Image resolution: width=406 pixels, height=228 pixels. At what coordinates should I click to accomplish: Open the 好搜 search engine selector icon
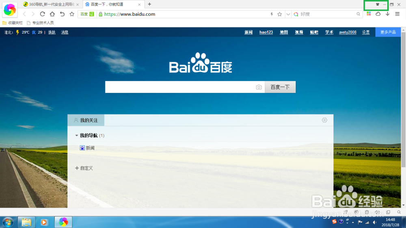click(296, 14)
